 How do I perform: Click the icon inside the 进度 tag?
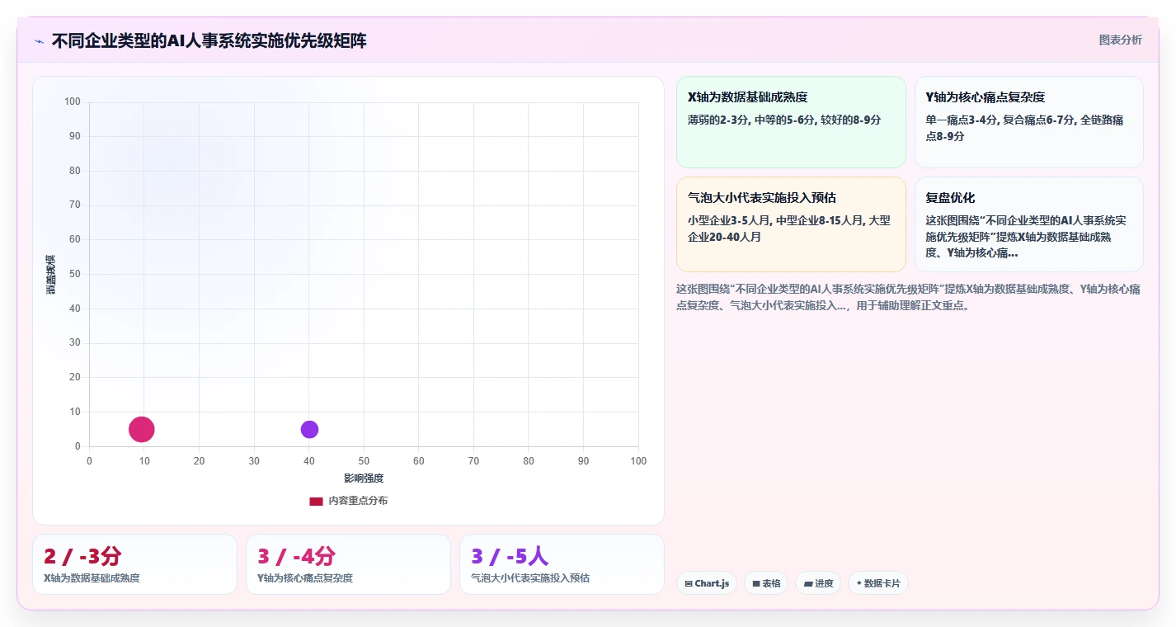(807, 583)
